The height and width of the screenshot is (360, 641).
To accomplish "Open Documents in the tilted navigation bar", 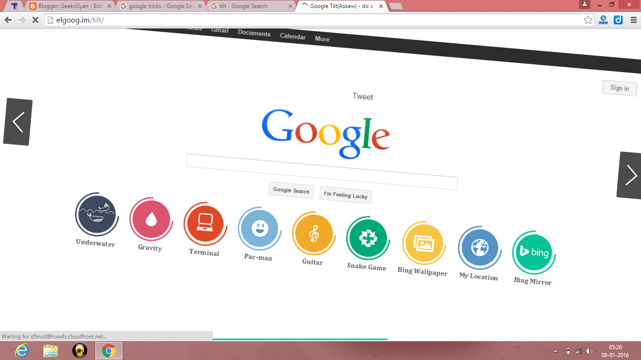I will [254, 33].
